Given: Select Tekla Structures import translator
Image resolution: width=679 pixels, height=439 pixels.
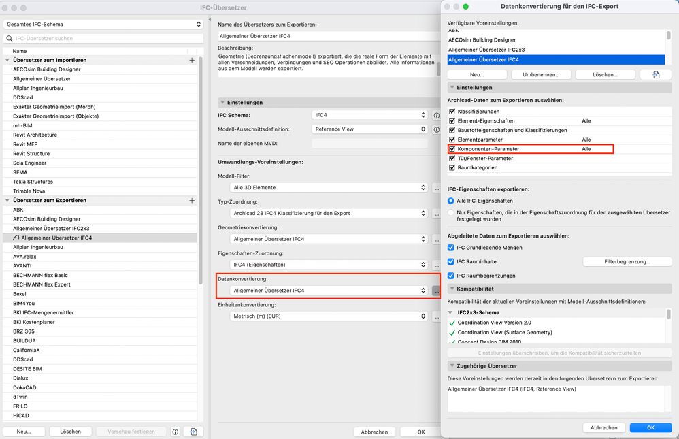Looking at the screenshot, I should pyautogui.click(x=100, y=182).
